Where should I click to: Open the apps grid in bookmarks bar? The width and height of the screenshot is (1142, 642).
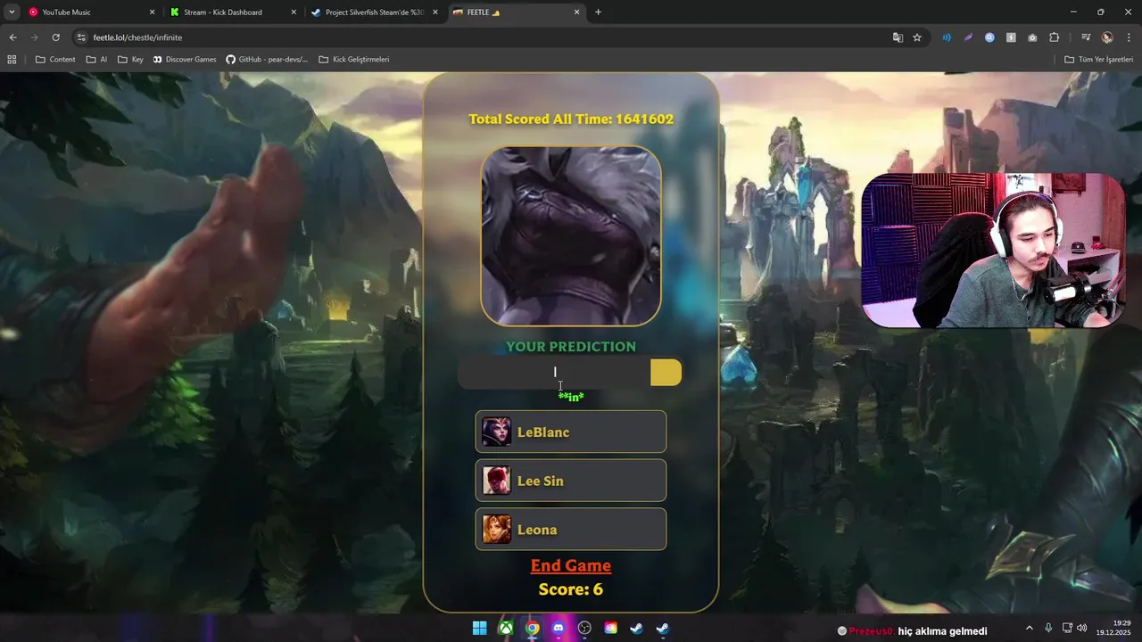tap(12, 60)
